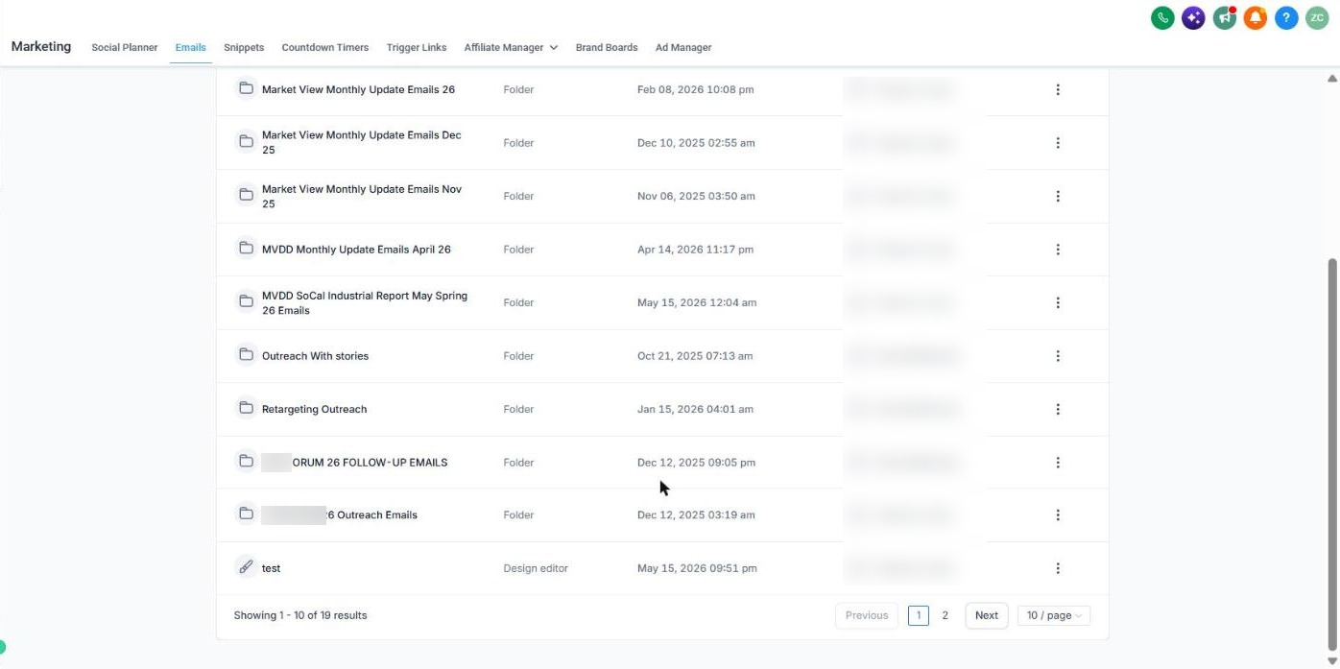1340x669 pixels.
Task: Click date May 15, 2026 09:51 pm
Action: click(697, 568)
